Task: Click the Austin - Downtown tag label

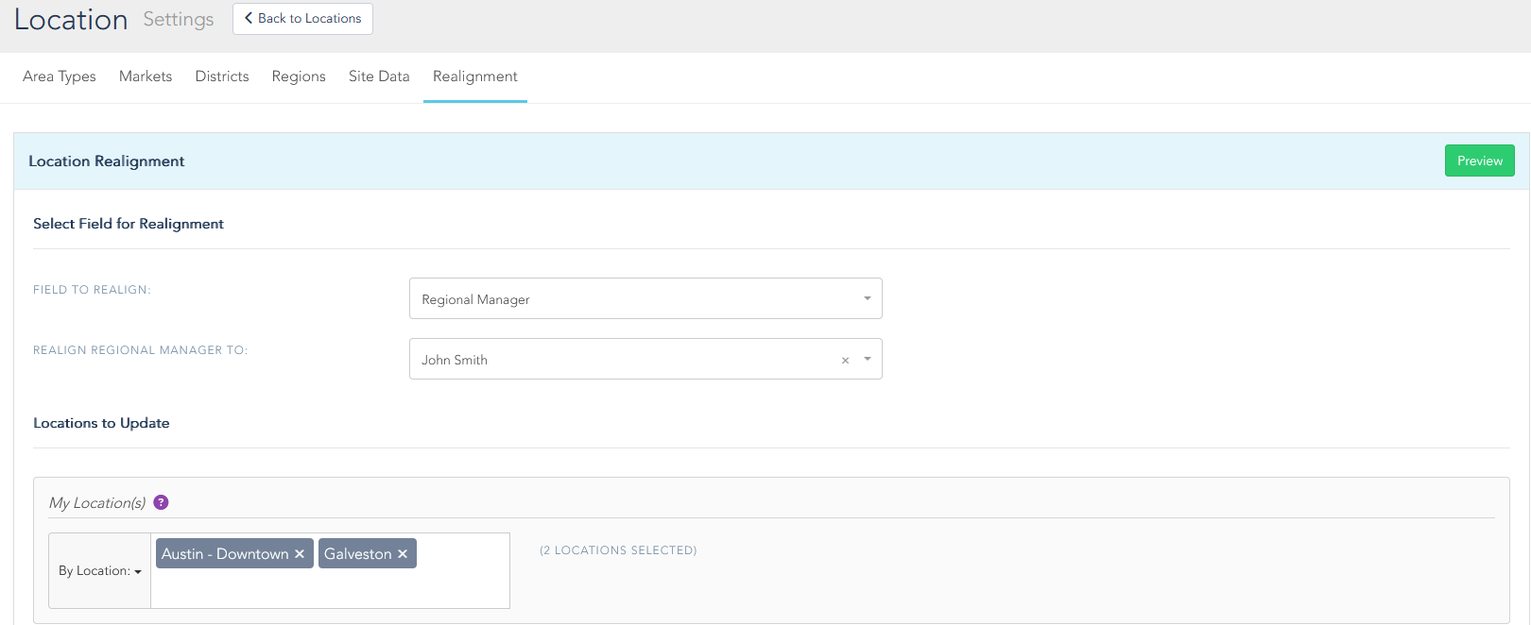Action: [225, 554]
